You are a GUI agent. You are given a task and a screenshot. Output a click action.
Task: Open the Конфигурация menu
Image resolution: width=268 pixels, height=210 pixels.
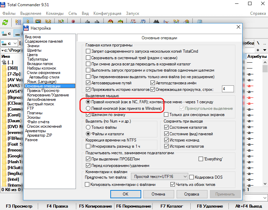[107, 13]
